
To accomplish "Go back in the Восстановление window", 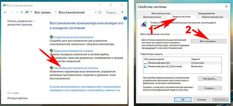I will (5, 12).
